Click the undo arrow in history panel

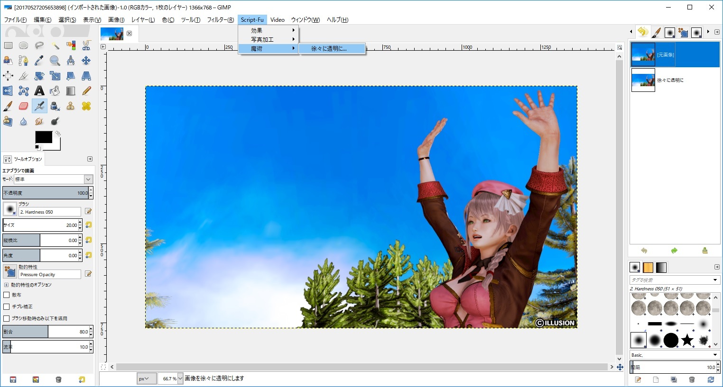pos(644,250)
